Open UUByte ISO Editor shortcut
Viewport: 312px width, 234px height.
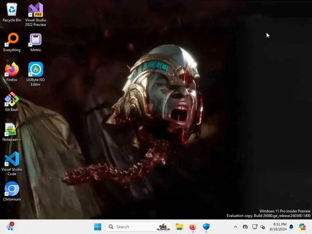(x=36, y=74)
